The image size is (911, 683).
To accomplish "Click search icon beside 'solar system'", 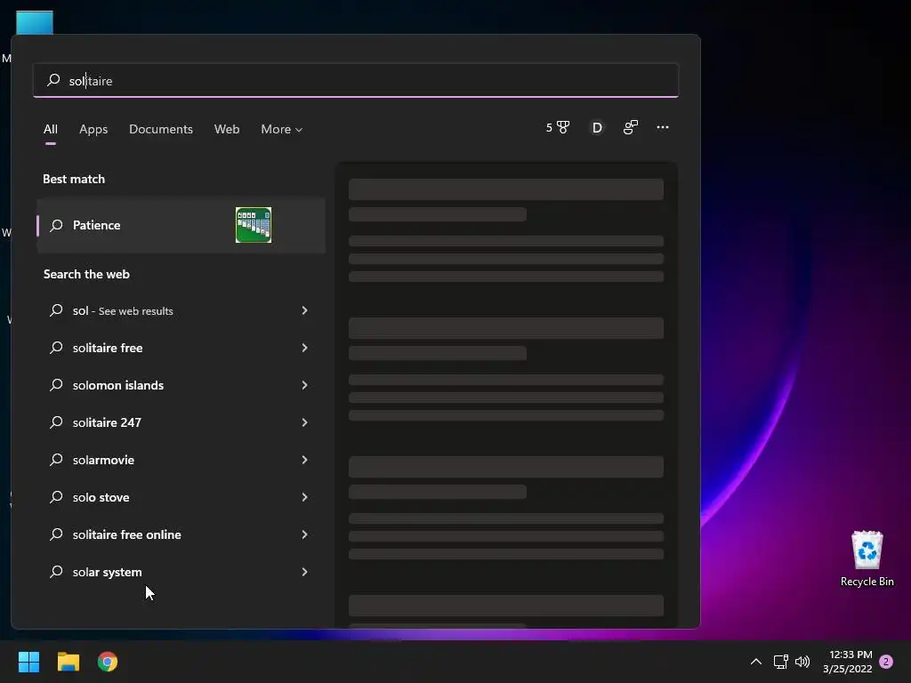I will click(x=56, y=572).
